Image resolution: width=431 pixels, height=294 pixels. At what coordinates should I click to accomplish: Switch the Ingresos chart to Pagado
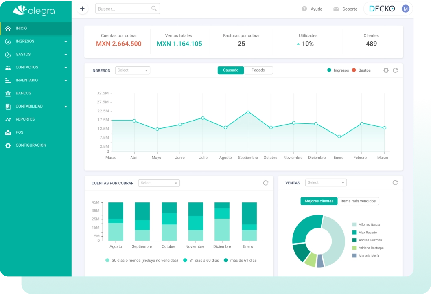[258, 70]
